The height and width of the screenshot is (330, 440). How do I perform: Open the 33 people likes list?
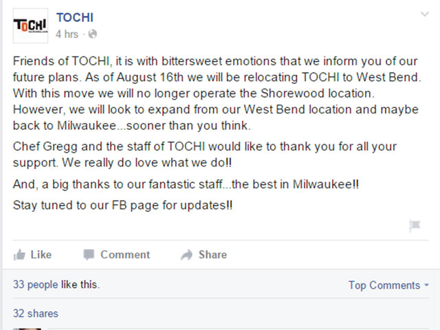click(x=35, y=285)
